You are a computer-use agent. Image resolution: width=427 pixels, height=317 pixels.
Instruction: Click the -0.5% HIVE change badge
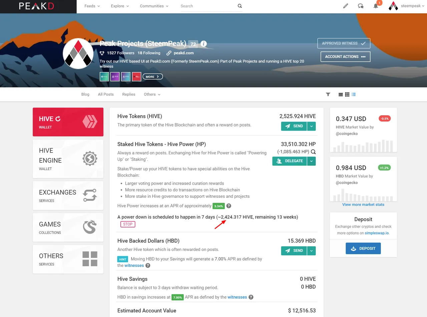(x=384, y=119)
